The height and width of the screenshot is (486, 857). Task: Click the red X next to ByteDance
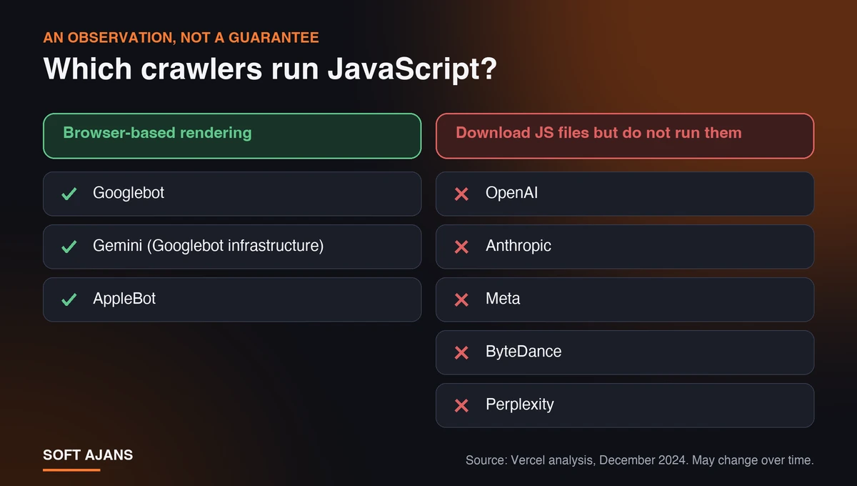click(461, 352)
